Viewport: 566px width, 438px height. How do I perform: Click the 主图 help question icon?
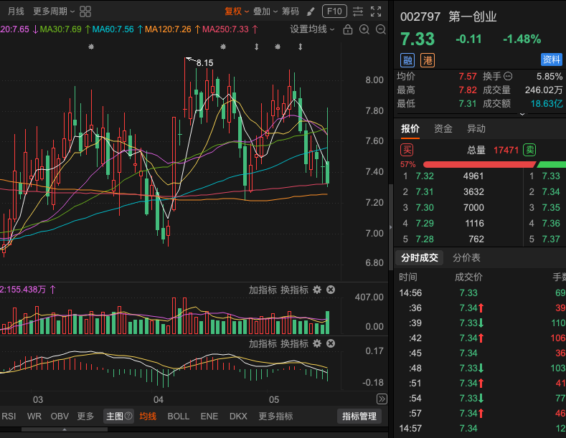click(x=128, y=416)
